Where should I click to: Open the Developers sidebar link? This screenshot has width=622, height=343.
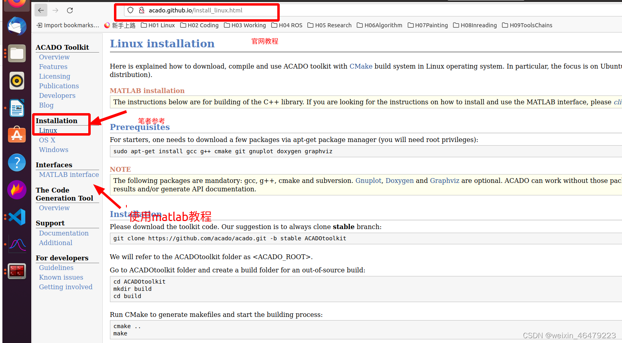click(x=57, y=95)
